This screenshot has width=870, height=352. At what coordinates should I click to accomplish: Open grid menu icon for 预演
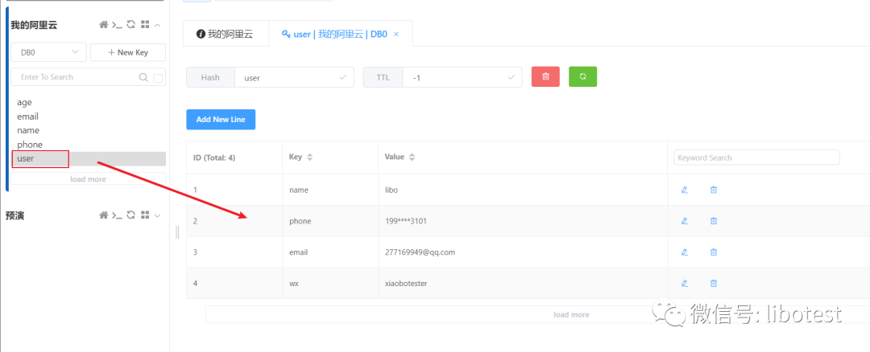pos(145,215)
